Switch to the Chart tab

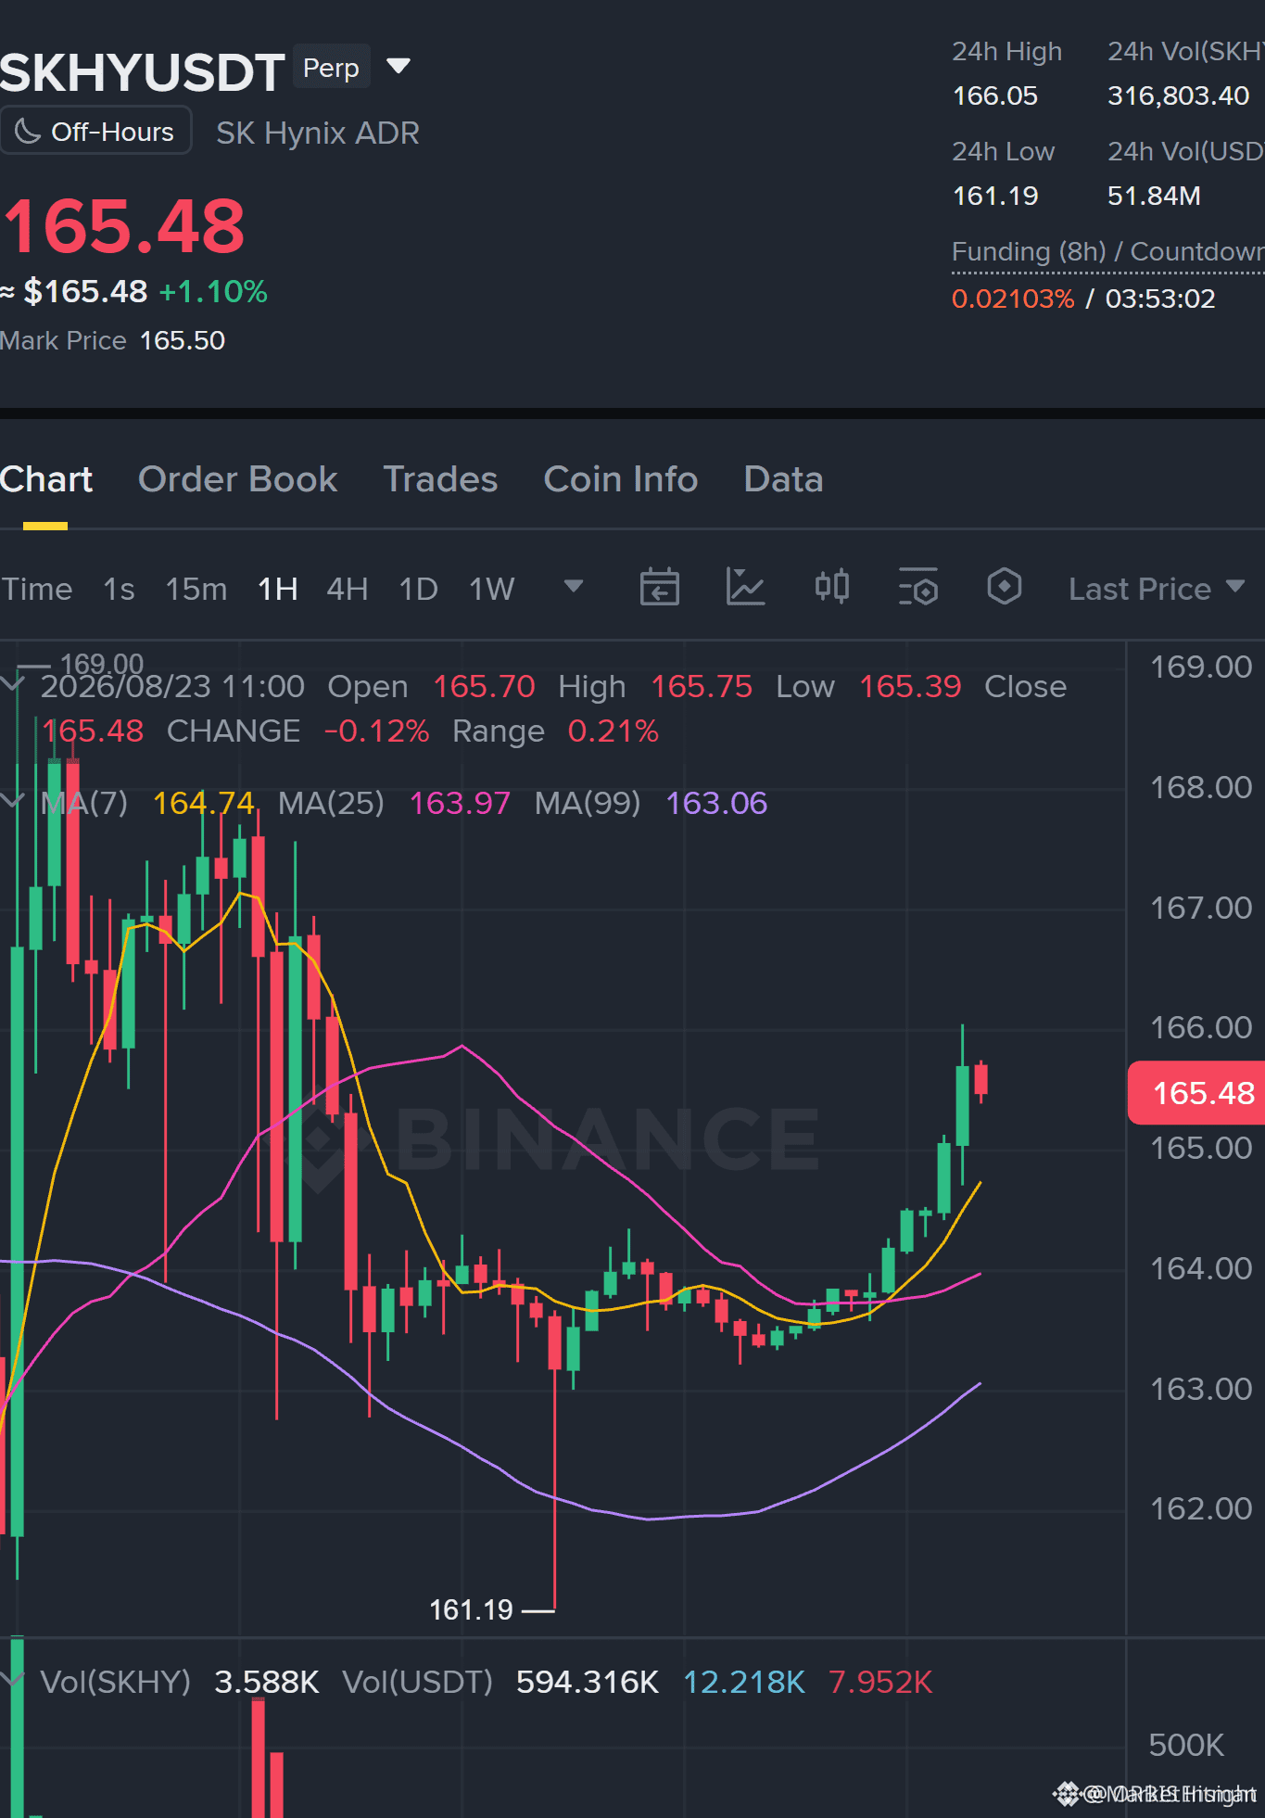point(45,479)
